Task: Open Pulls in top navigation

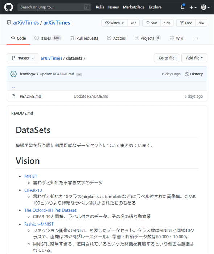Action: pos(100,7)
